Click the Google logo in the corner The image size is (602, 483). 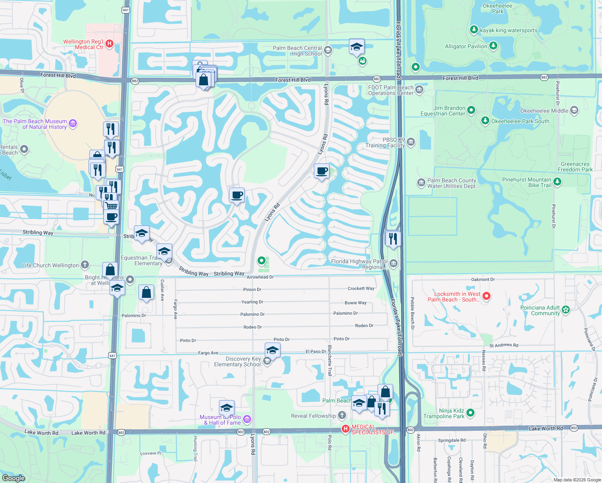(14, 478)
